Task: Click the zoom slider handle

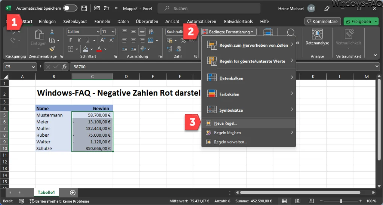Action: coord(341,201)
